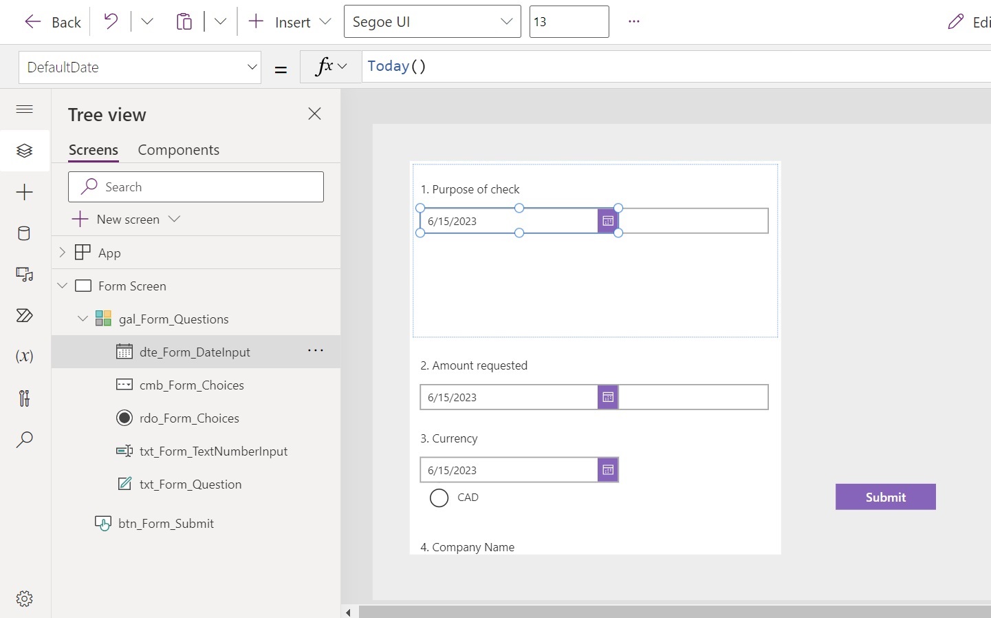
Task: Open the Advanced tools panel
Action: pos(24,398)
